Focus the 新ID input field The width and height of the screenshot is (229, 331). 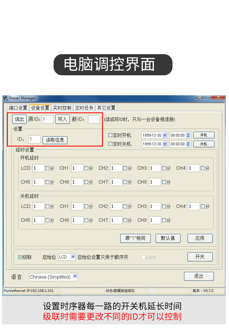[94, 119]
